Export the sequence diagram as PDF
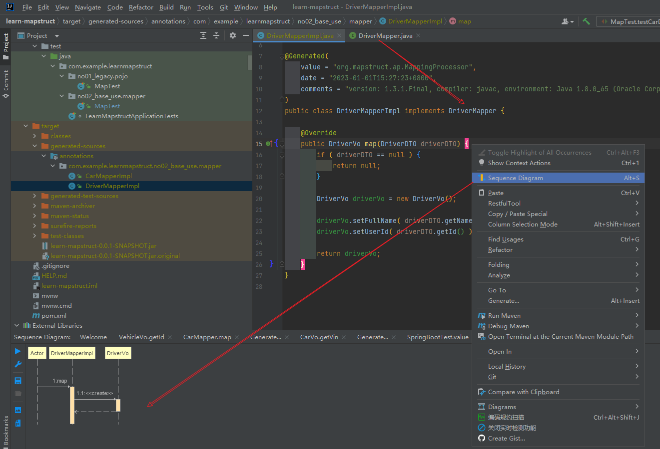Image resolution: width=660 pixels, height=449 pixels. 17,423
